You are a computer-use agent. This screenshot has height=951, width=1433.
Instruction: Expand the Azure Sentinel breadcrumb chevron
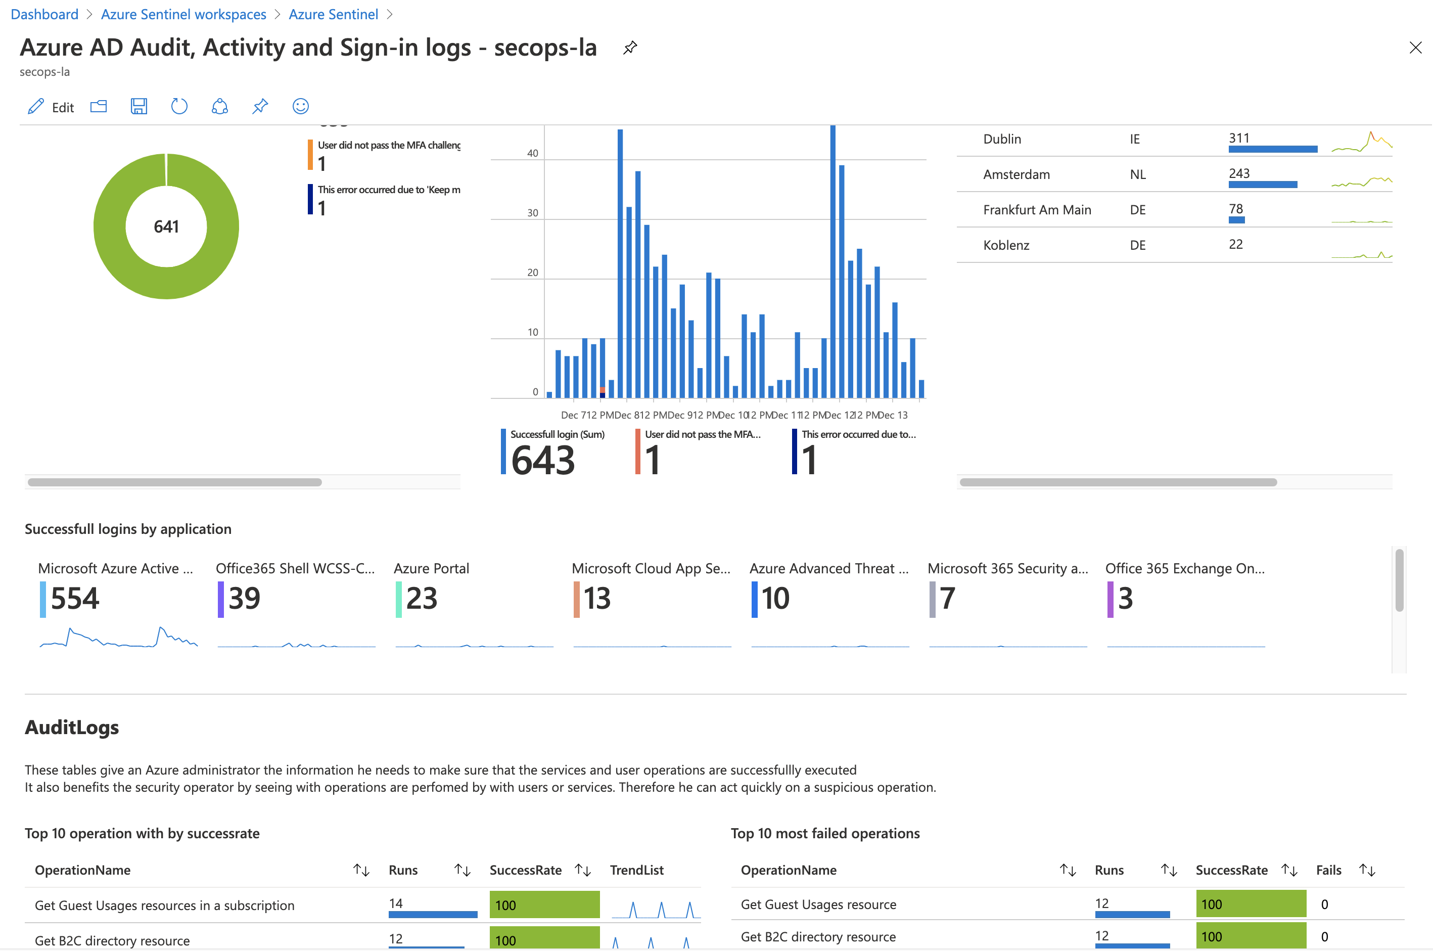[x=390, y=14]
